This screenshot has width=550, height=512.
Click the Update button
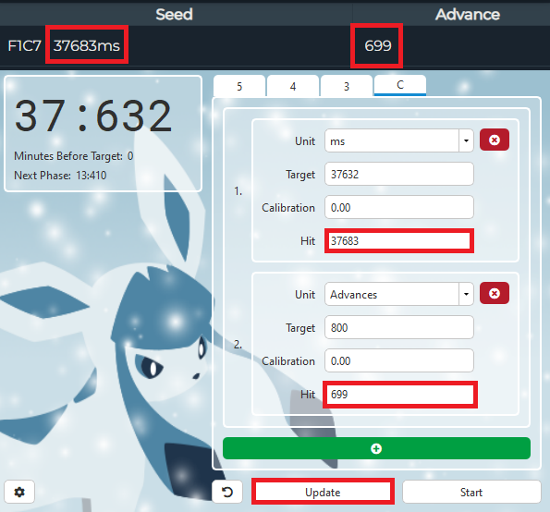pyautogui.click(x=323, y=492)
